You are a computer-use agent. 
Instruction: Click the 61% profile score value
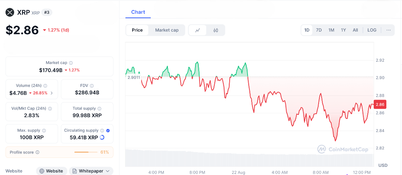[105, 152]
